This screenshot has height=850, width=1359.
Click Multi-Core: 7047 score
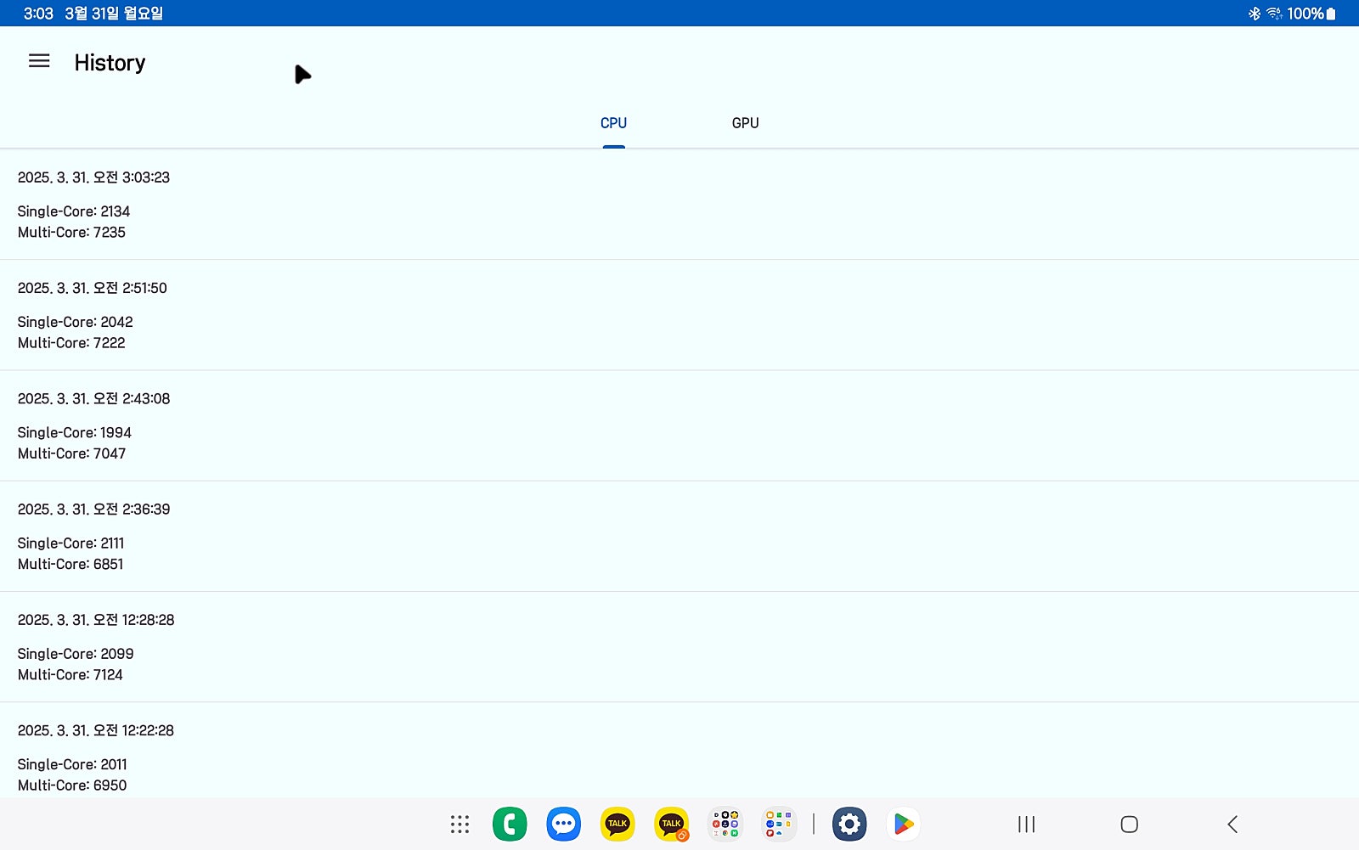pos(71,453)
